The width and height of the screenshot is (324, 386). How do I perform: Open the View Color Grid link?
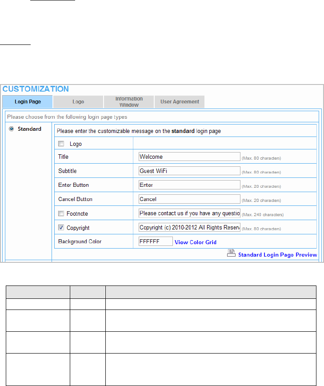coord(196,242)
